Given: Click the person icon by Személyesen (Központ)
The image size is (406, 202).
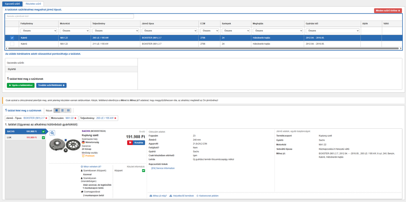Looking at the screenshot, I should tap(82, 170).
